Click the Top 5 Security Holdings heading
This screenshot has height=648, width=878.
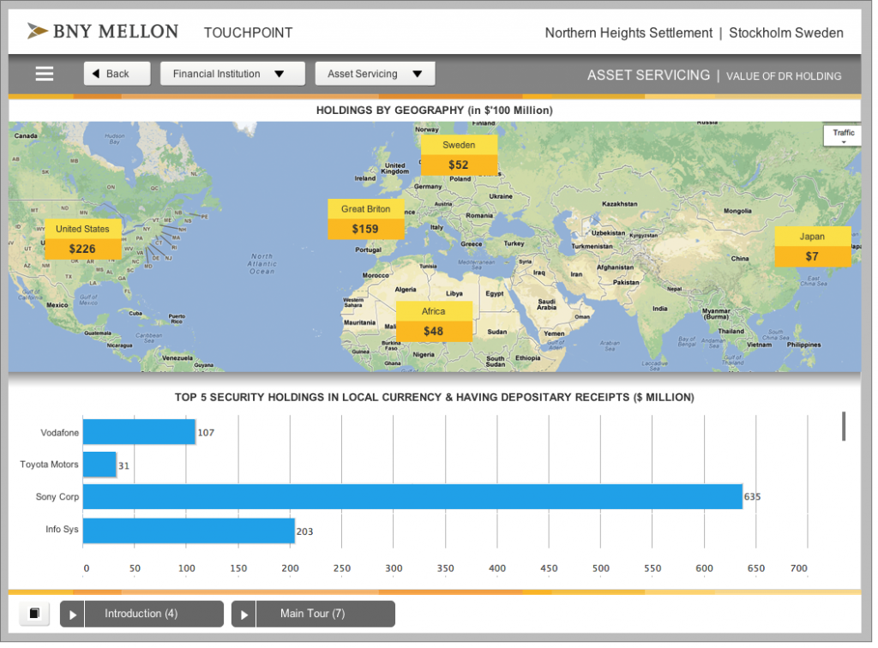click(x=435, y=398)
